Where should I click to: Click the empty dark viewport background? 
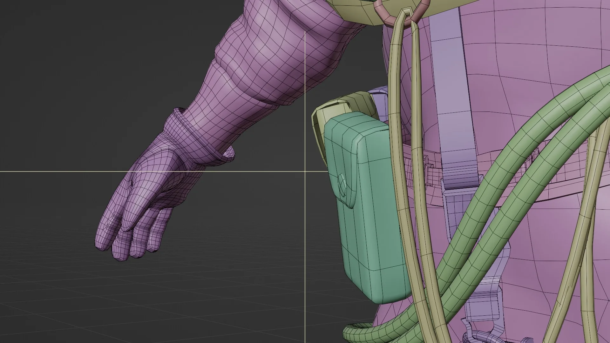click(79, 79)
